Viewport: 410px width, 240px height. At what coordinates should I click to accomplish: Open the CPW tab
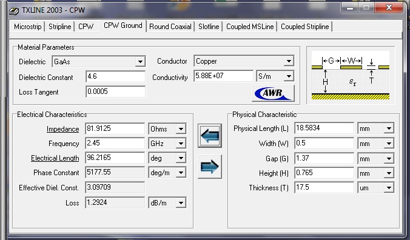click(x=86, y=27)
